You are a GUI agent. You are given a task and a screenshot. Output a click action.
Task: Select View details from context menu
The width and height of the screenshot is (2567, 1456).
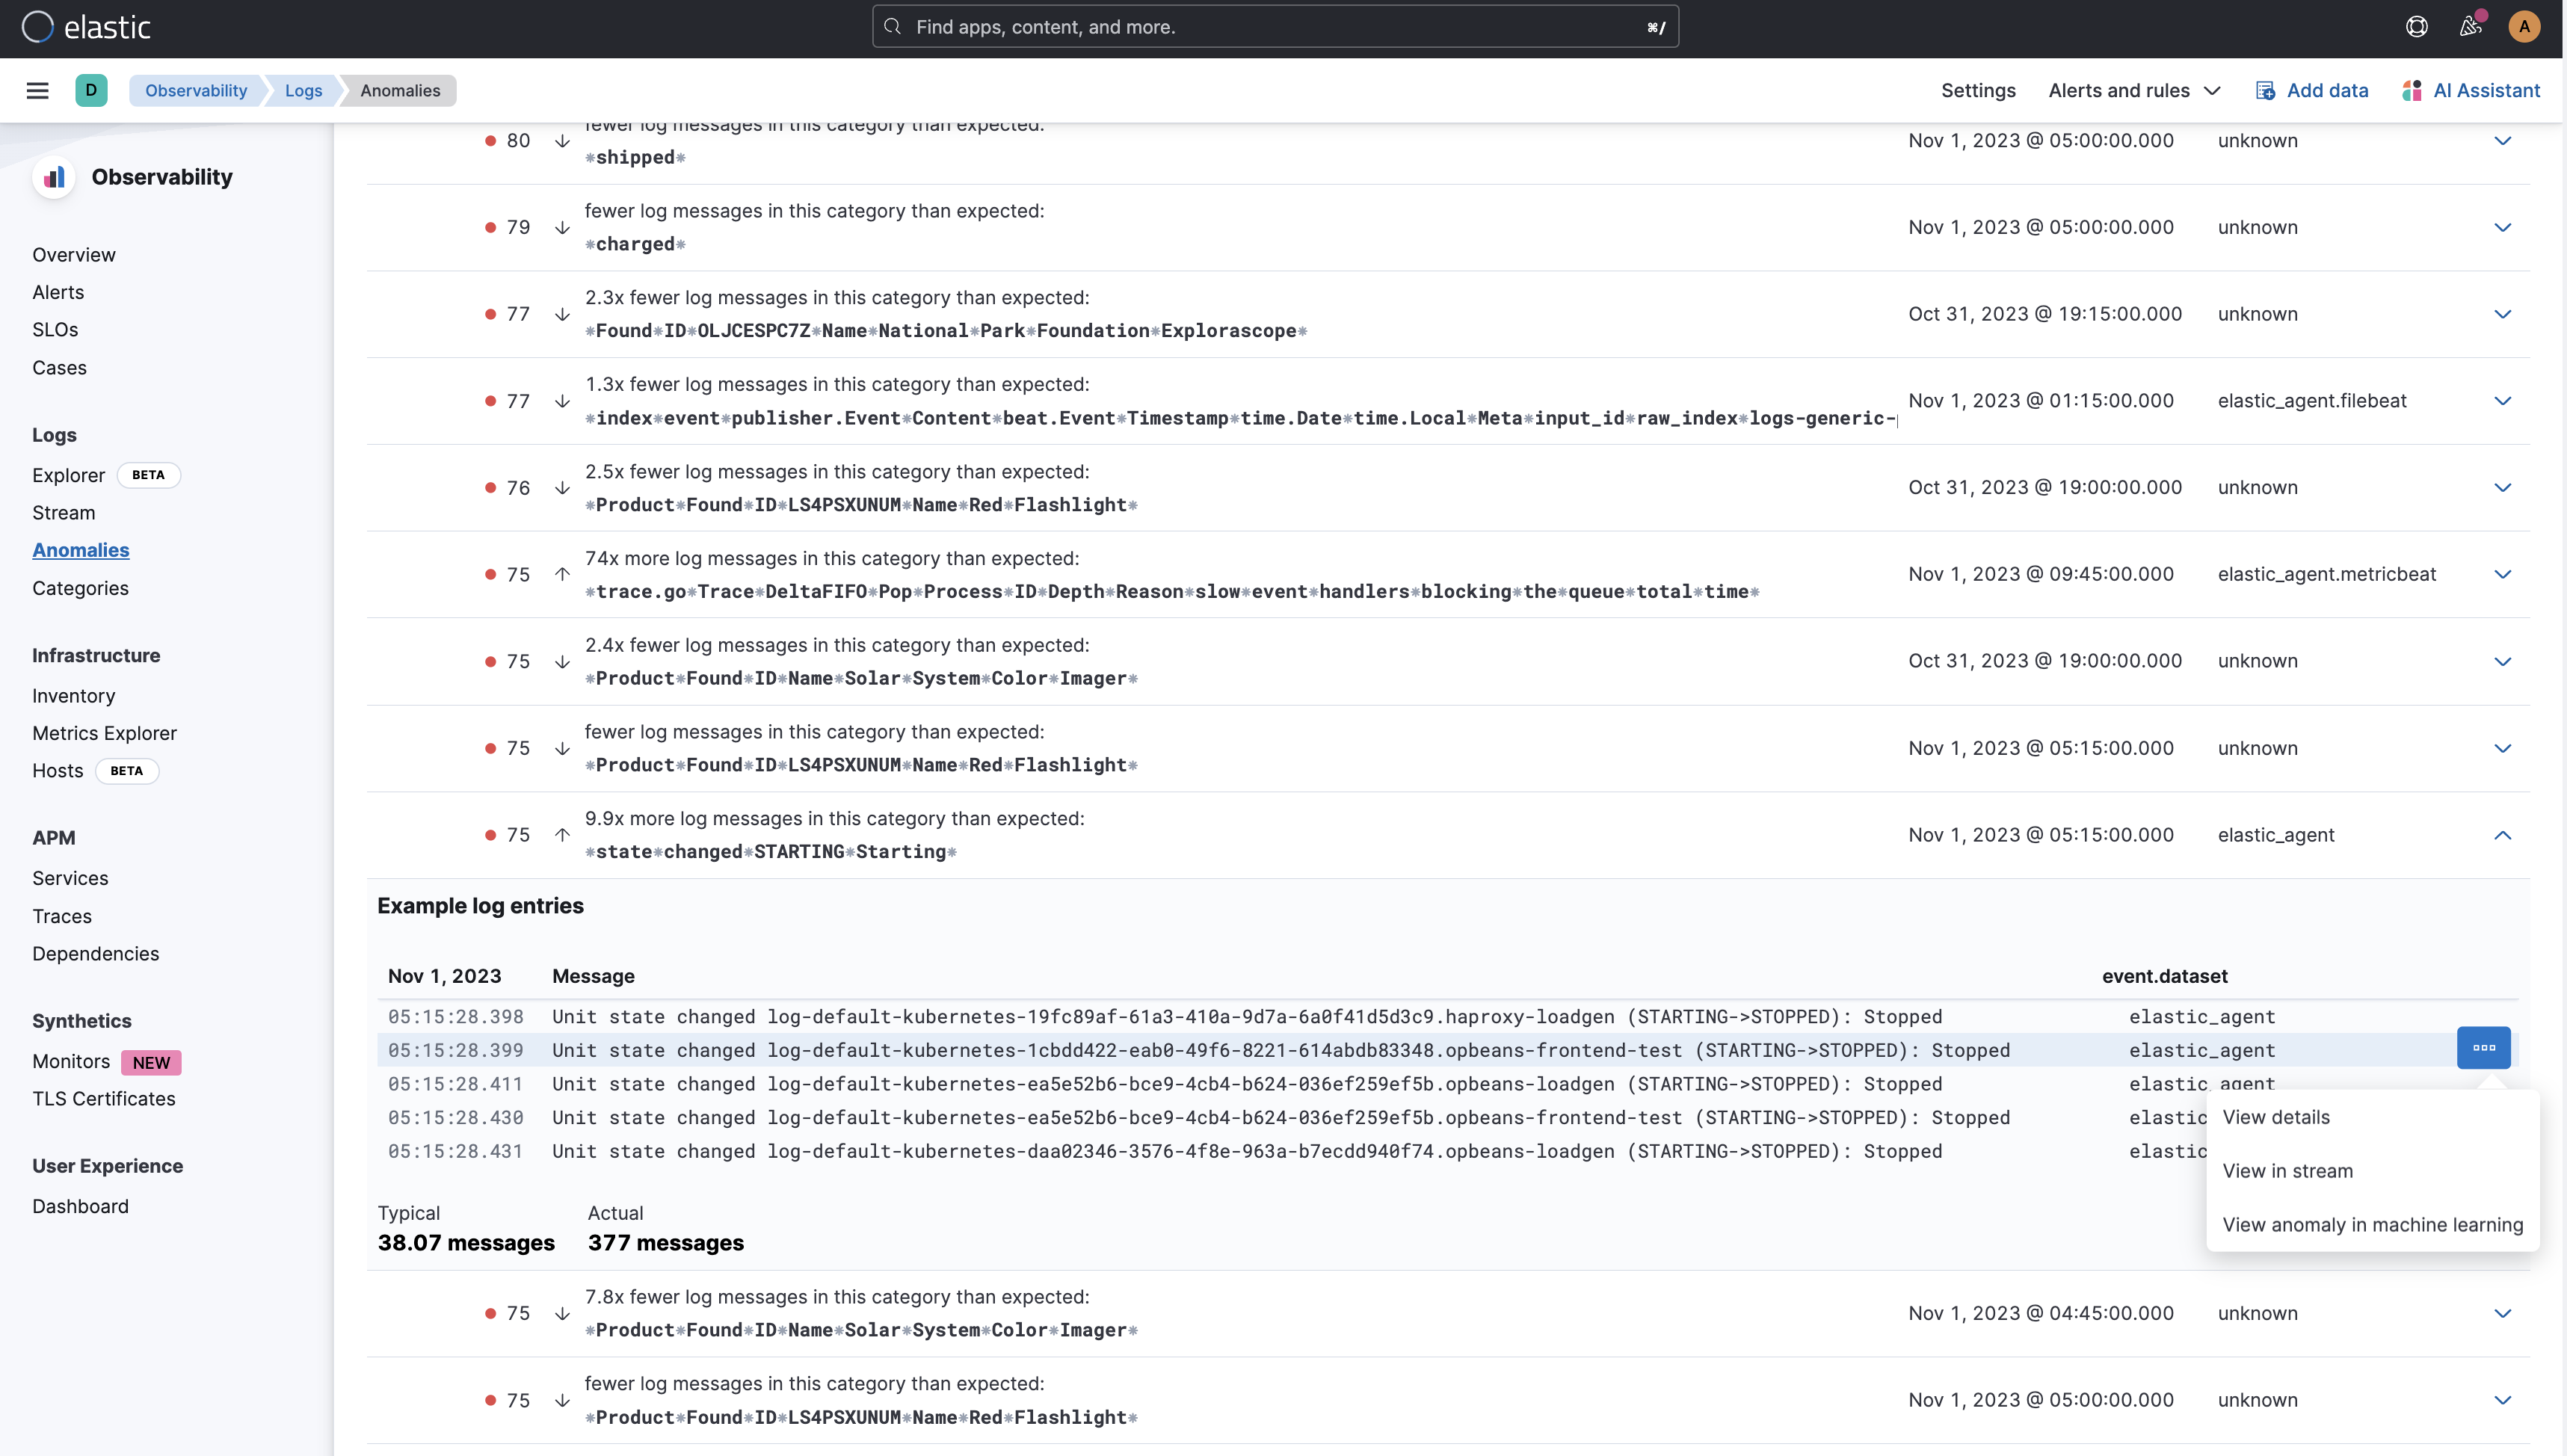click(x=2276, y=1117)
